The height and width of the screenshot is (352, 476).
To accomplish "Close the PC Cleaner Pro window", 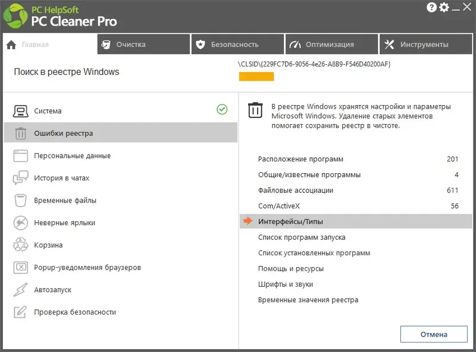I will [x=467, y=7].
